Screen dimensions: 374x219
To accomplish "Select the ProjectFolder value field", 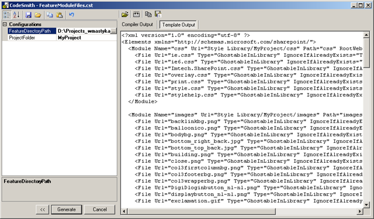I will tap(86, 37).
